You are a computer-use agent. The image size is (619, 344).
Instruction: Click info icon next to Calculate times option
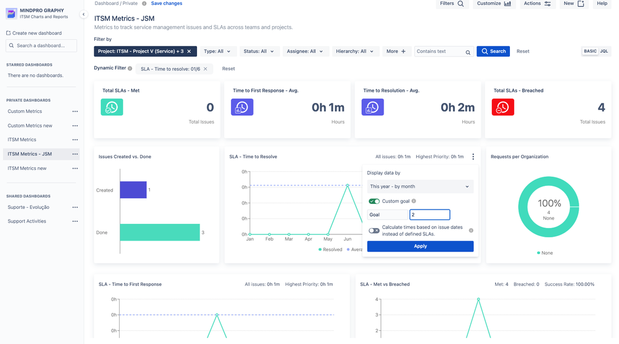coord(471,230)
